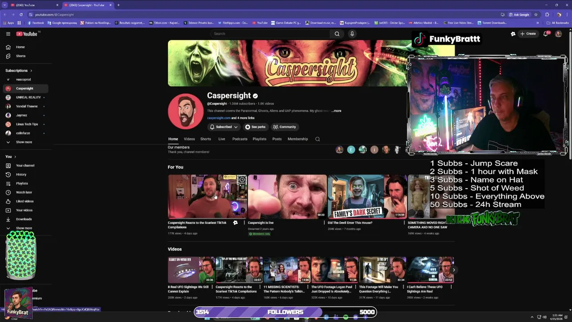Start voice search with the microphone icon
The image size is (572, 322).
[352, 34]
